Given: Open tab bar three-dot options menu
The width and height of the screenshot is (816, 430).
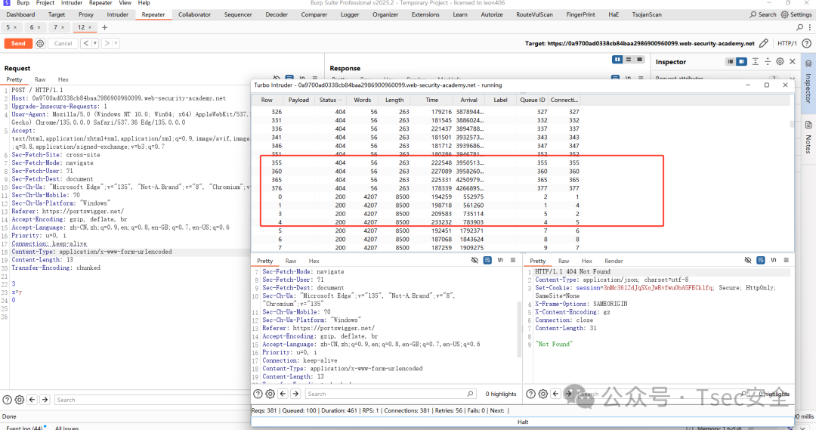Looking at the screenshot, I should click(810, 27).
